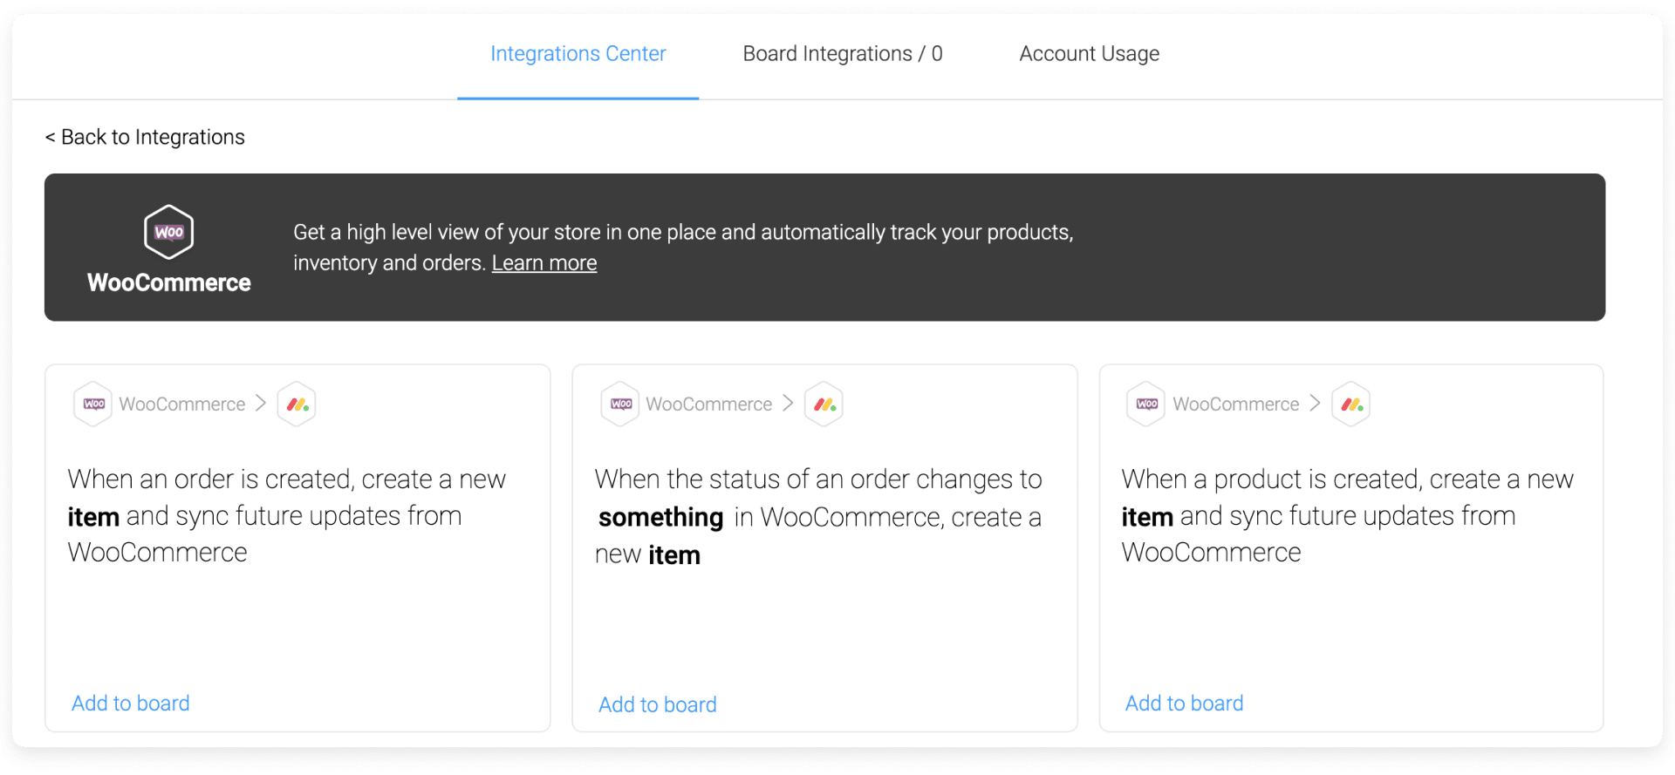Click the arrow chevron on the first recipe card
This screenshot has width=1675, height=775.
(x=261, y=403)
